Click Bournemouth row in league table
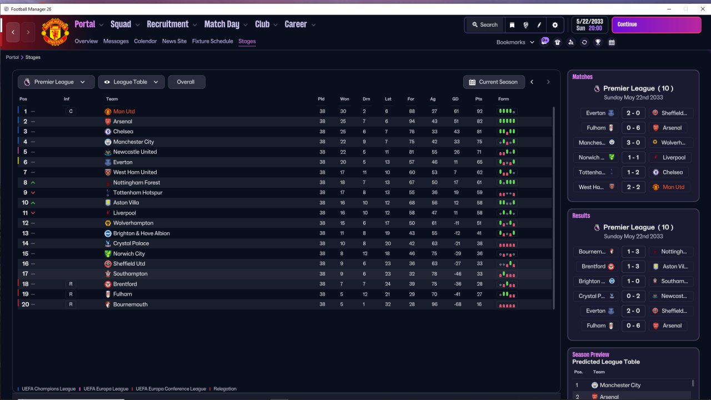This screenshot has width=711, height=400. [285, 305]
